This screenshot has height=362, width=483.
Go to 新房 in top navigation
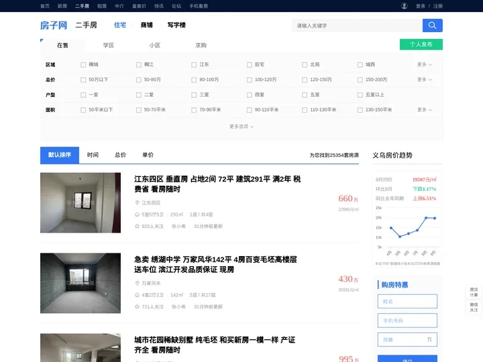62,6
